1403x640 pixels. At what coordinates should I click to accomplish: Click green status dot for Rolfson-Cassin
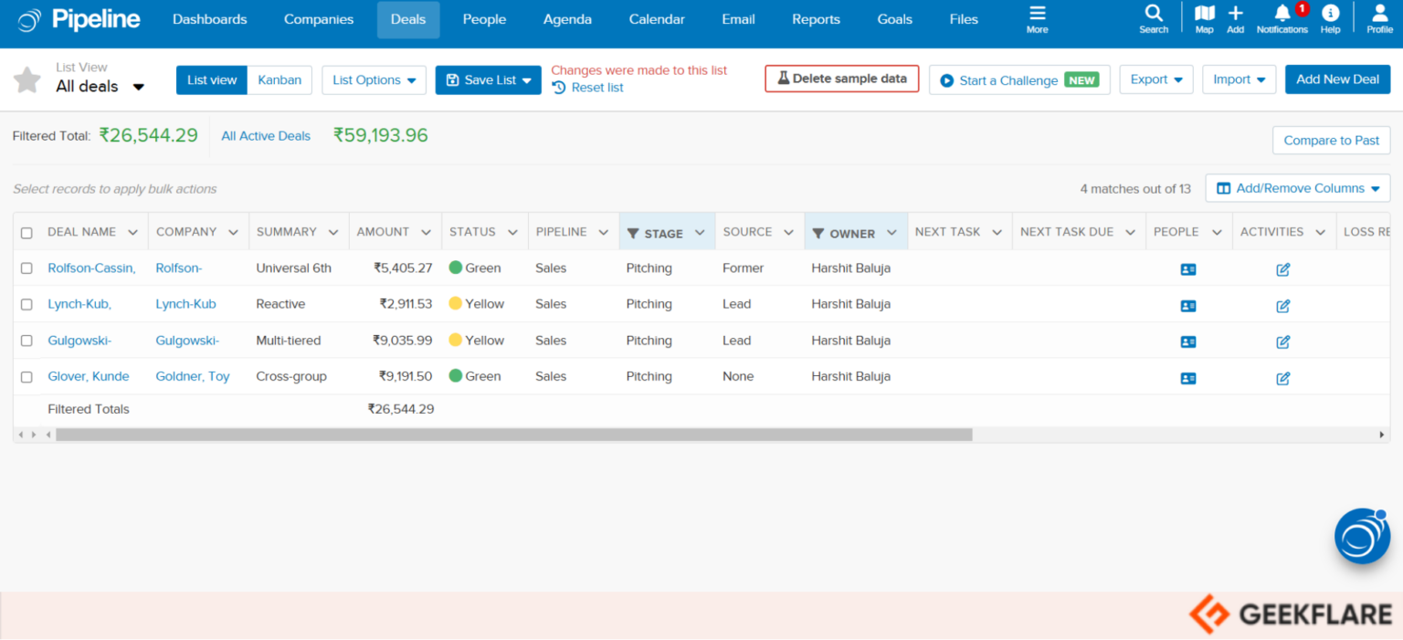click(x=456, y=268)
